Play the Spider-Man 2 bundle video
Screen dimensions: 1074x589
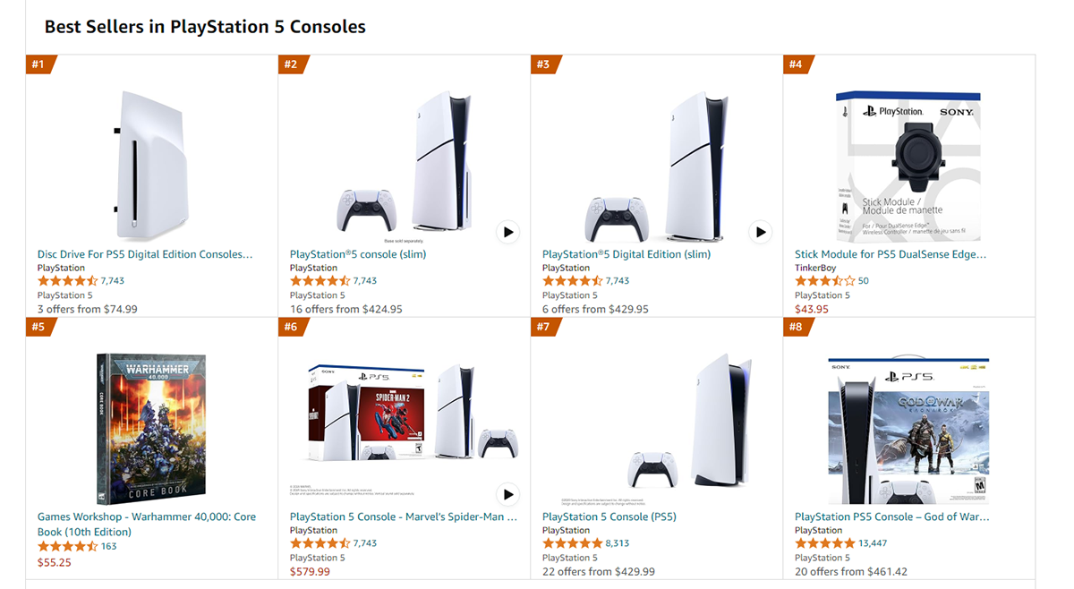[x=507, y=494]
